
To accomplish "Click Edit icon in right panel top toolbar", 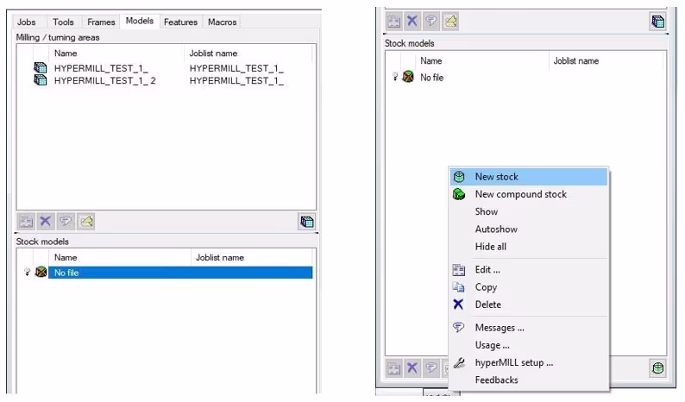I will click(x=393, y=21).
